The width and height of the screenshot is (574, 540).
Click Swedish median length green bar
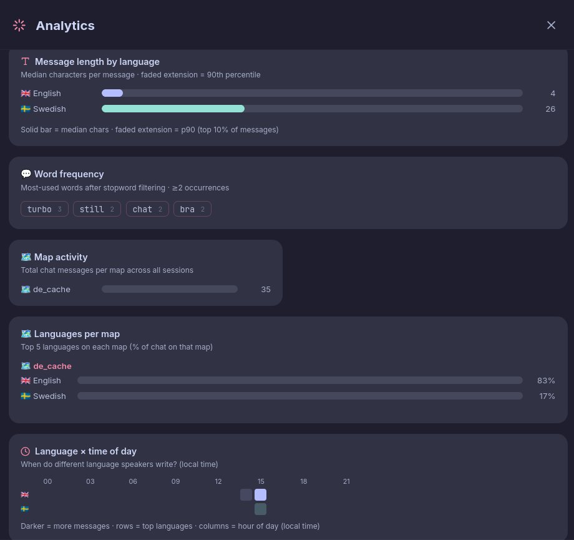click(x=173, y=109)
